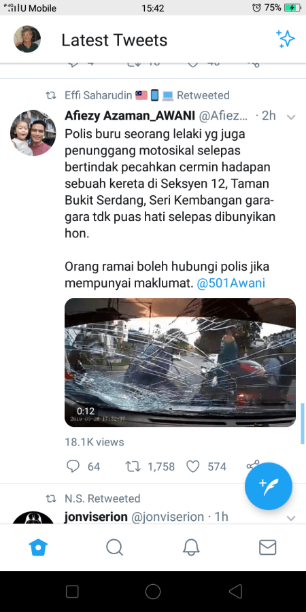This screenshot has width=306, height=612.
Task: Tap Afiezy Azaman's profile picture
Action: (33, 133)
